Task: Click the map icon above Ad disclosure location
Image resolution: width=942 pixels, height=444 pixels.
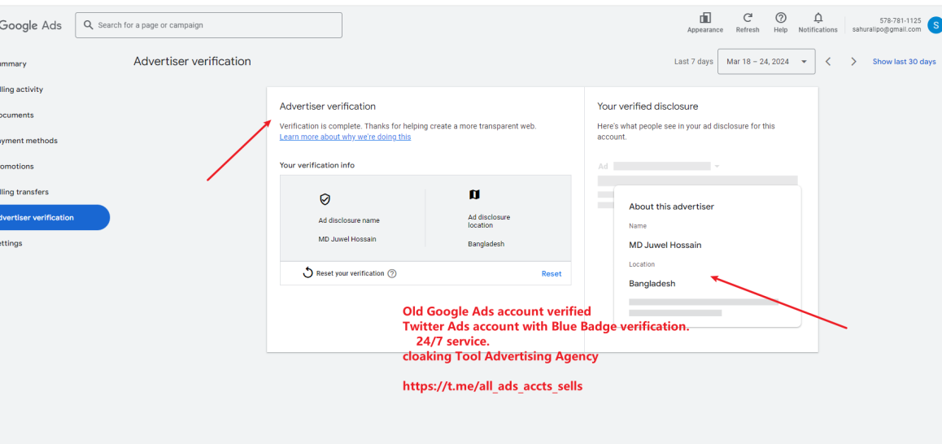Action: coord(474,194)
